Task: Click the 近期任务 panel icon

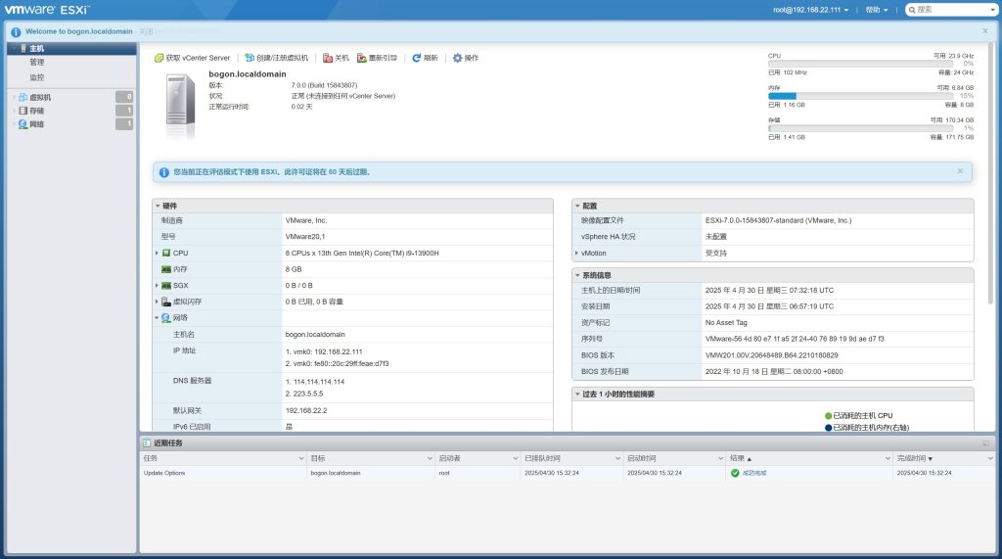Action: [x=147, y=443]
